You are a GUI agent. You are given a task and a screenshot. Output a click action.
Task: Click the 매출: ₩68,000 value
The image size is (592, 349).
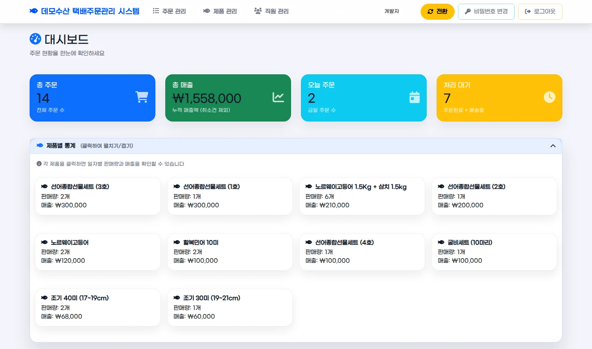(62, 317)
